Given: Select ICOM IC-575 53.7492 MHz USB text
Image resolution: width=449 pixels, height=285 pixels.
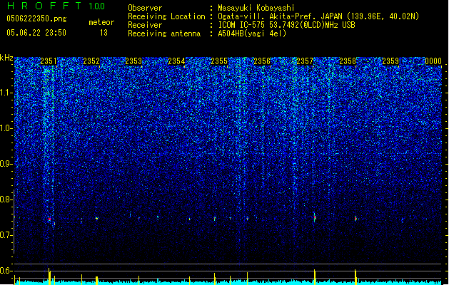Looking at the screenshot, I should (x=287, y=25).
